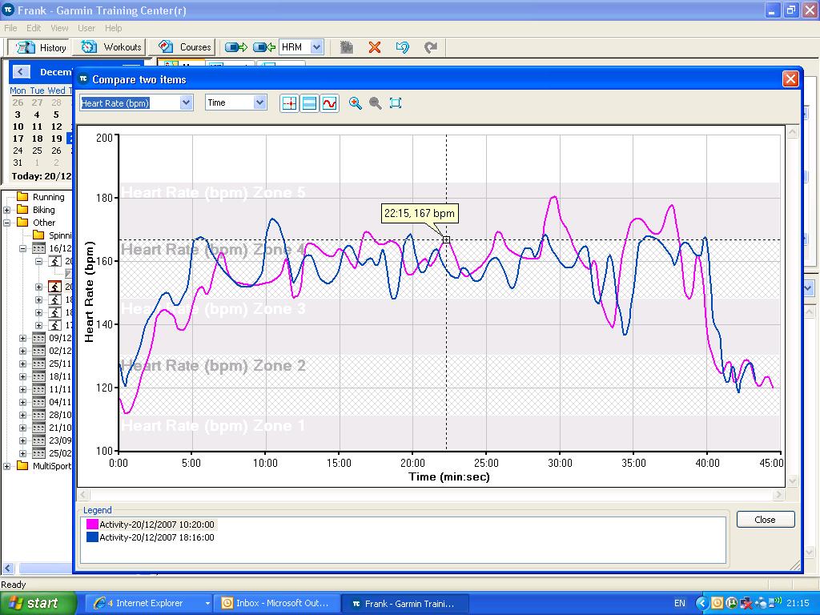Go to previous month in calendar
Image resolution: width=820 pixels, height=615 pixels.
(21, 72)
